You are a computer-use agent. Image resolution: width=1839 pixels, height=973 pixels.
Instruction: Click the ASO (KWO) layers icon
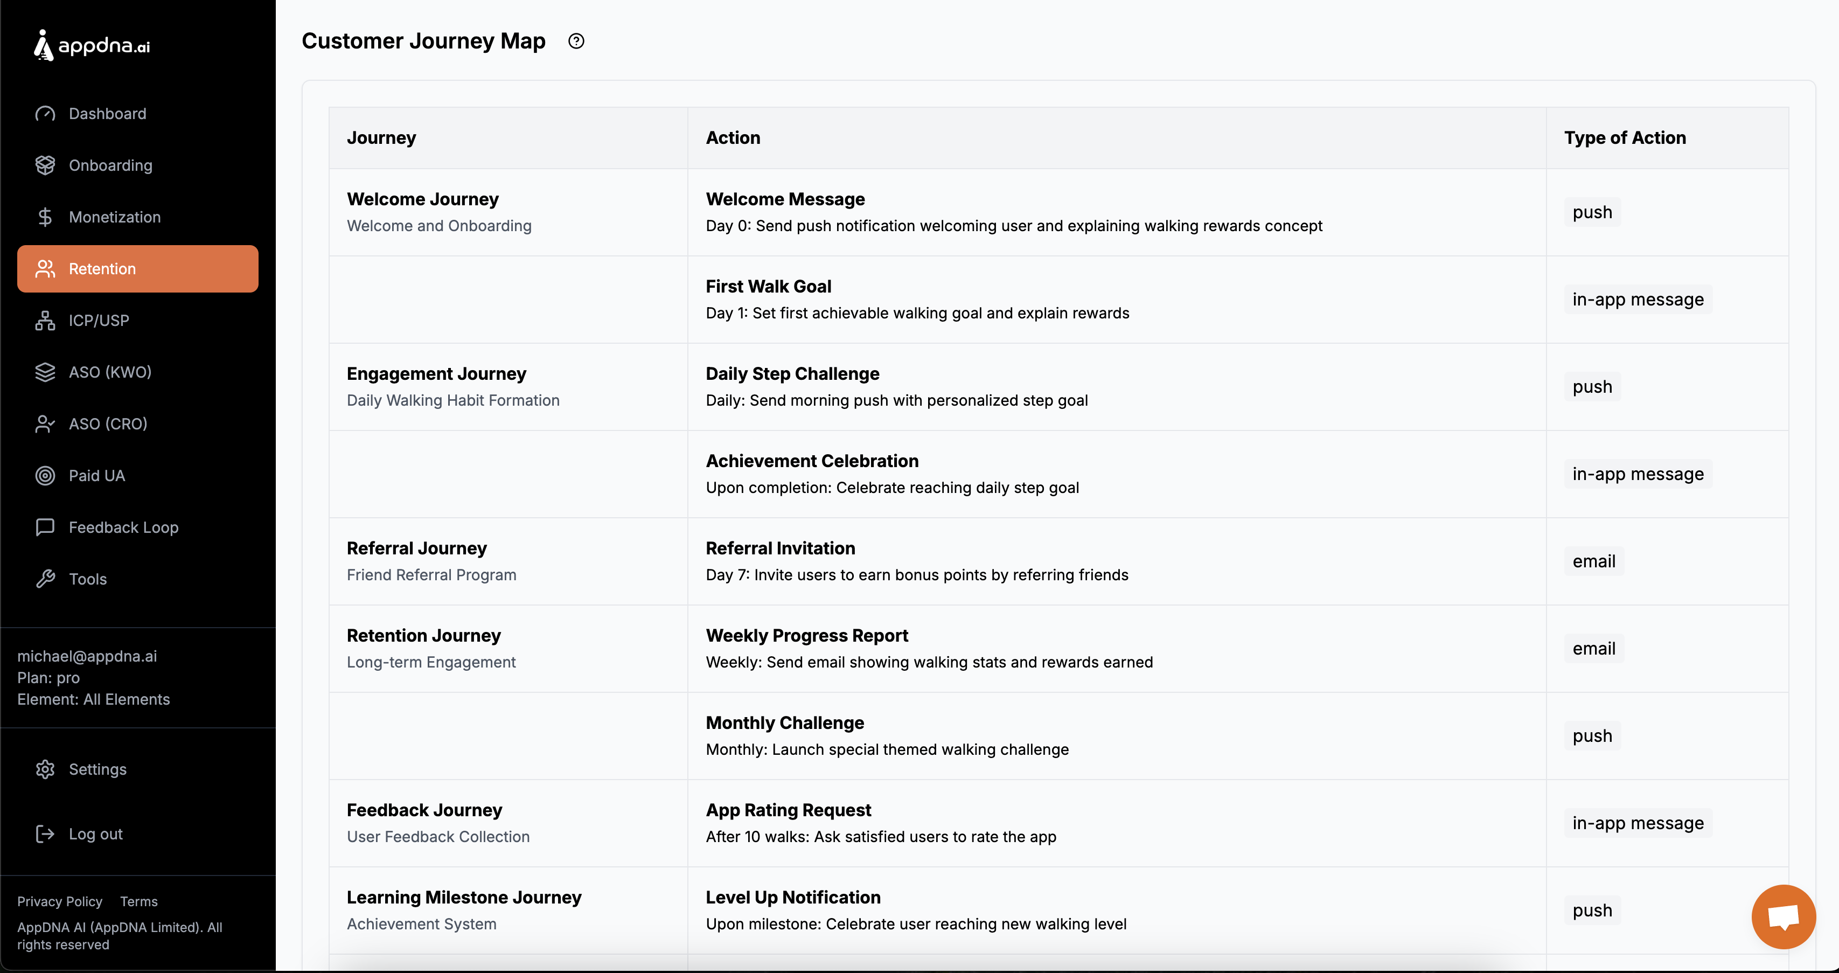pyautogui.click(x=45, y=372)
